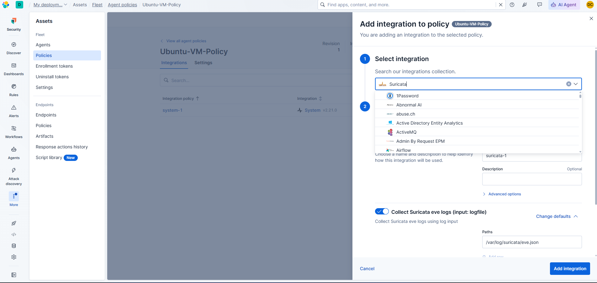The height and width of the screenshot is (283, 597).
Task: Open the DC user account avatar
Action: click(590, 5)
